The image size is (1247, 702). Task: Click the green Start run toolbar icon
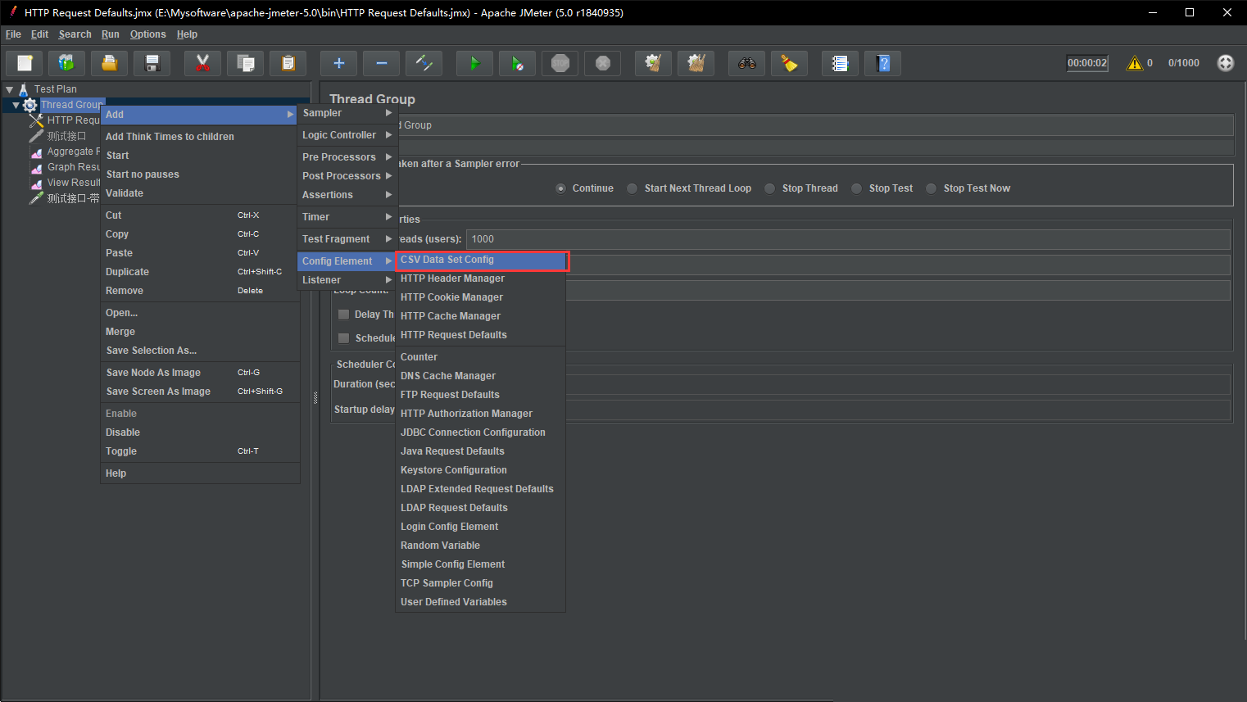[x=474, y=63]
